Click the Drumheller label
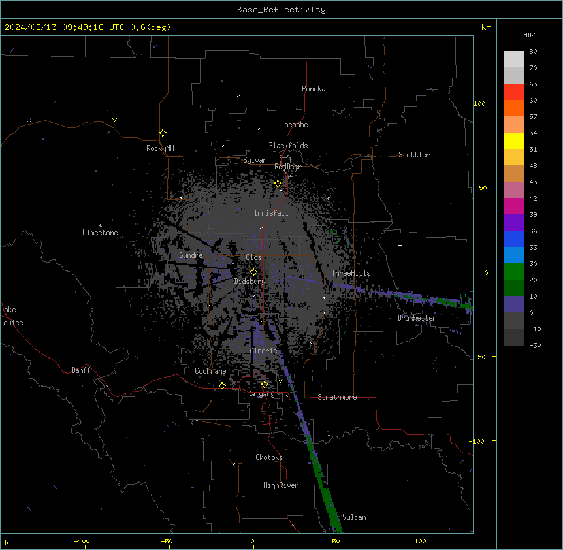Image resolution: width=563 pixels, height=550 pixels. [x=417, y=318]
